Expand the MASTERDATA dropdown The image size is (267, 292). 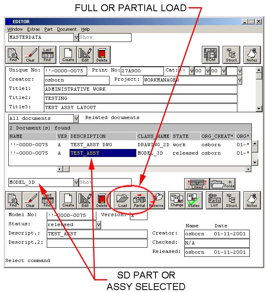[x=76, y=38]
